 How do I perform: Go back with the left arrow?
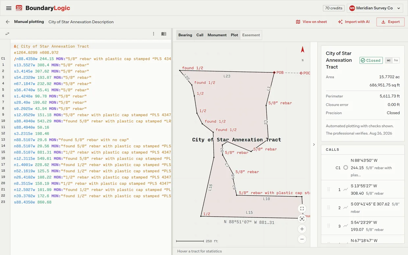8,22
